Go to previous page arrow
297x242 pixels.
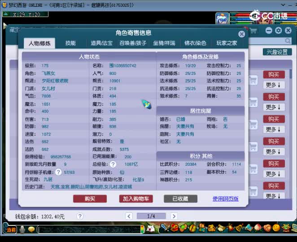click(129, 216)
